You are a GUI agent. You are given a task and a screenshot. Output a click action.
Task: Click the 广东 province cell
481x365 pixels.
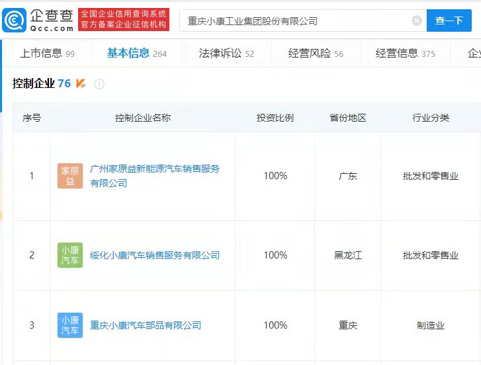pos(347,176)
